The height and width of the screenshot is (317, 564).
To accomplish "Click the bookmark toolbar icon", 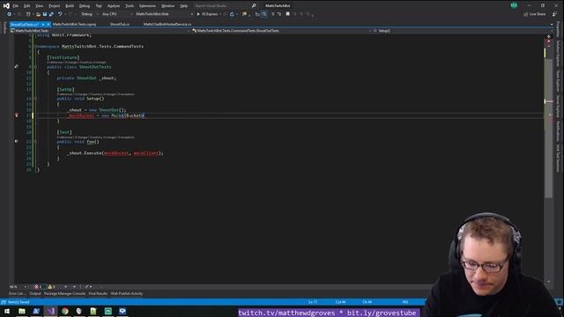I will tap(287, 14).
